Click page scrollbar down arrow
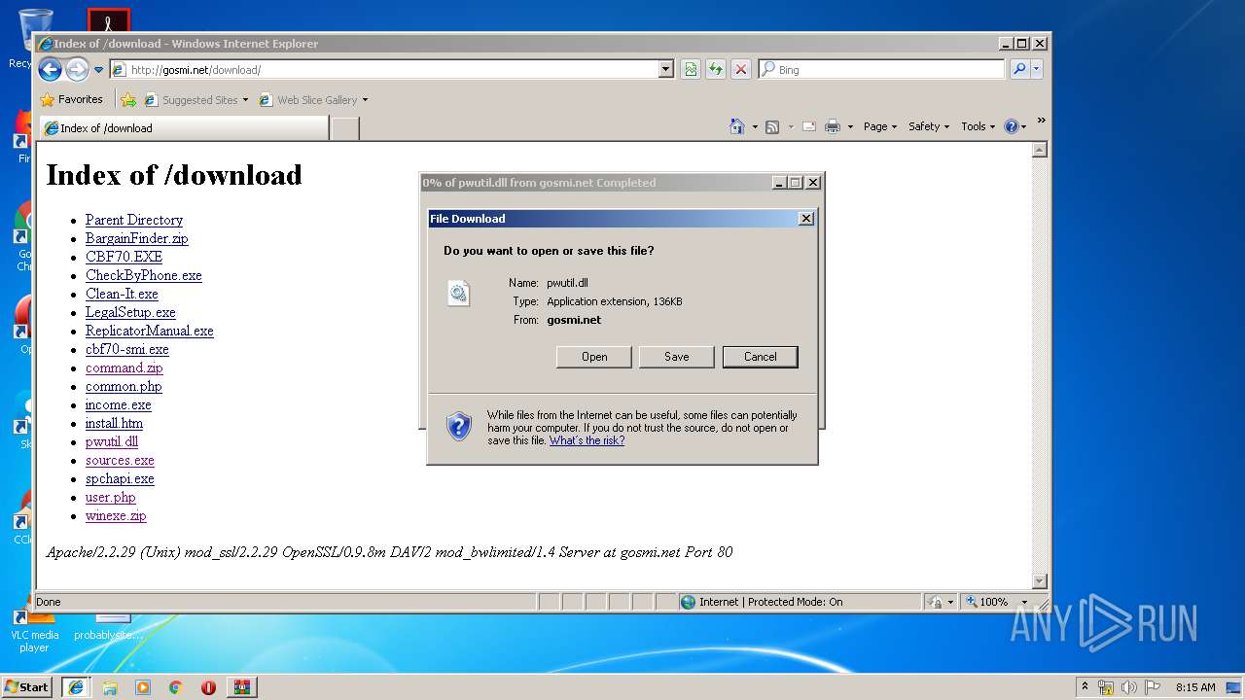Screen dimensions: 1245x700 1040,581
